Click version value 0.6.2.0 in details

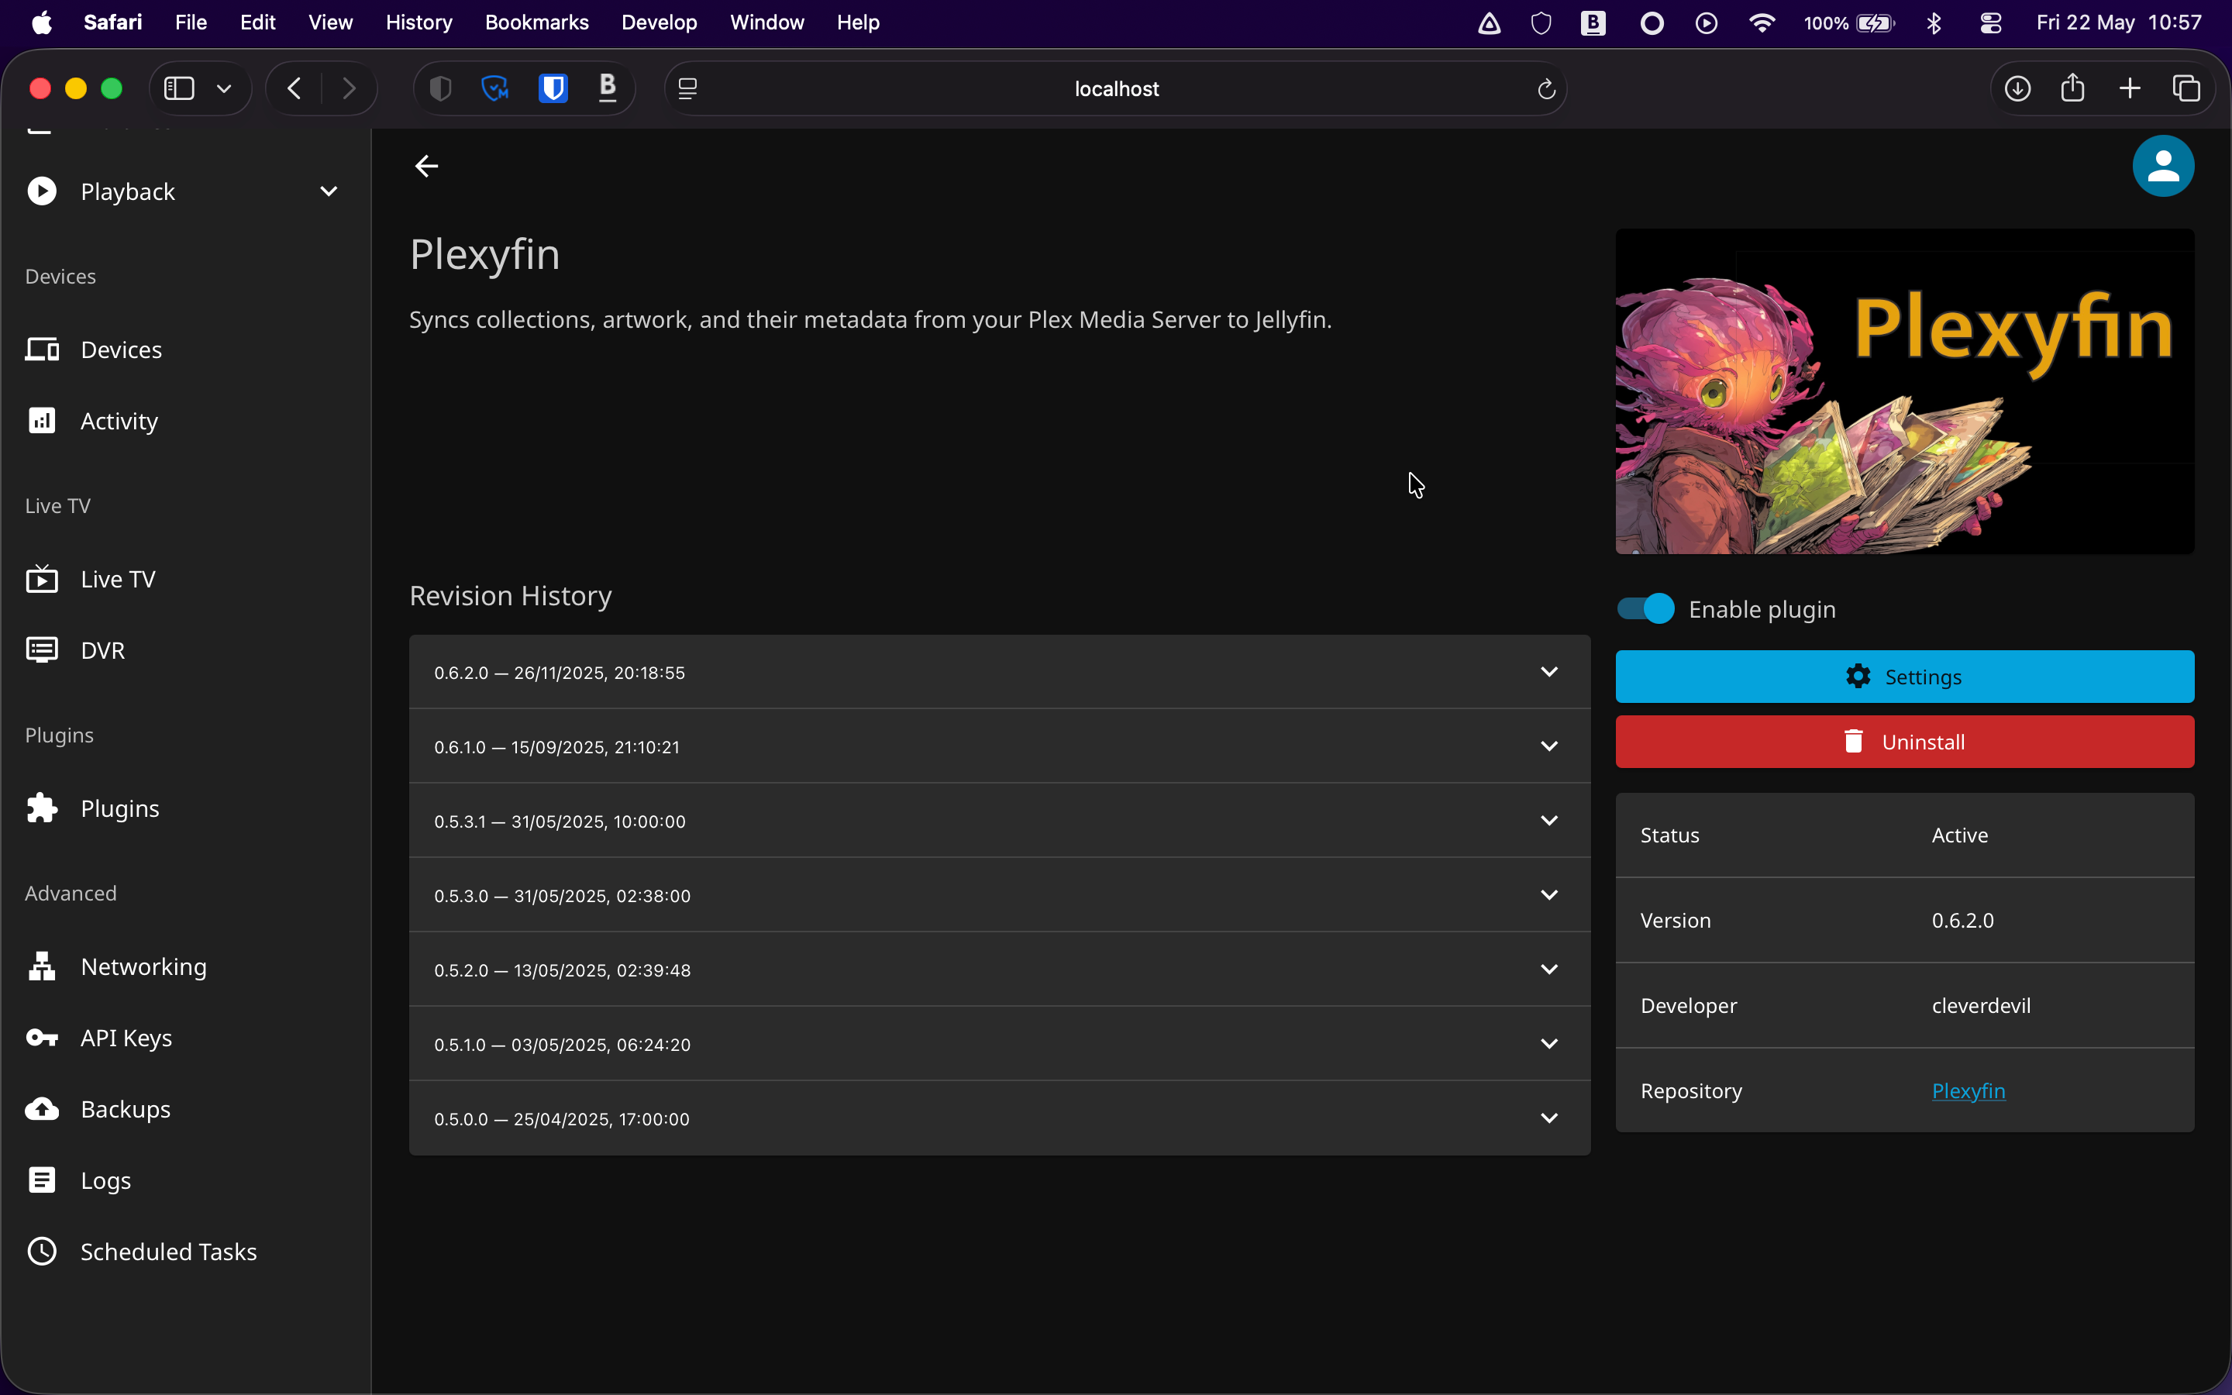pyautogui.click(x=1962, y=920)
